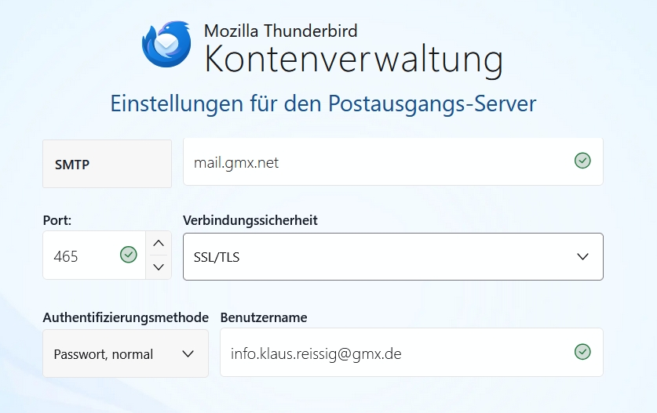Click the 'Kontenverwaltung' title text
The height and width of the screenshot is (413, 657).
[354, 60]
